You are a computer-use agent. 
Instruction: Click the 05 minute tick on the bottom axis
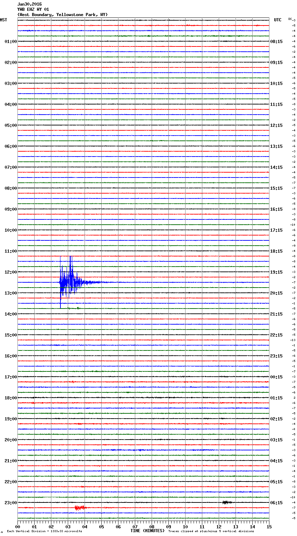pyautogui.click(x=101, y=527)
